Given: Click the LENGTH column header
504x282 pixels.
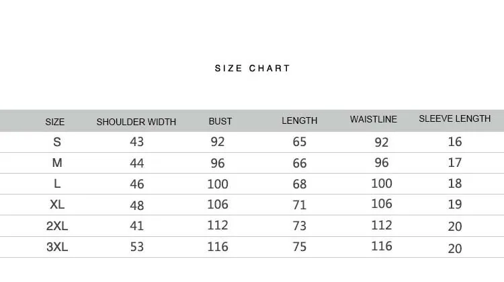Looking at the screenshot, I should tap(300, 120).
